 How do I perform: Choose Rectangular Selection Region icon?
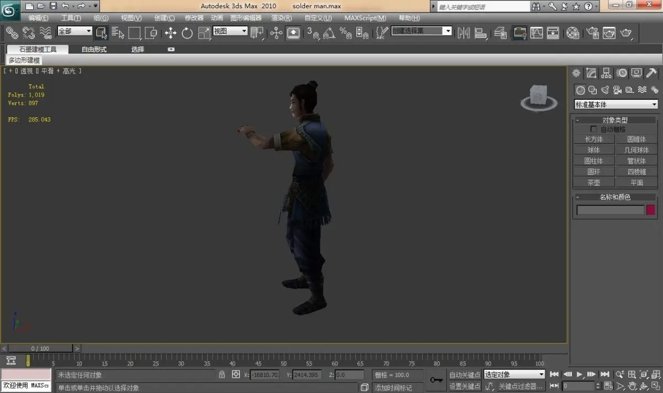[x=134, y=33]
